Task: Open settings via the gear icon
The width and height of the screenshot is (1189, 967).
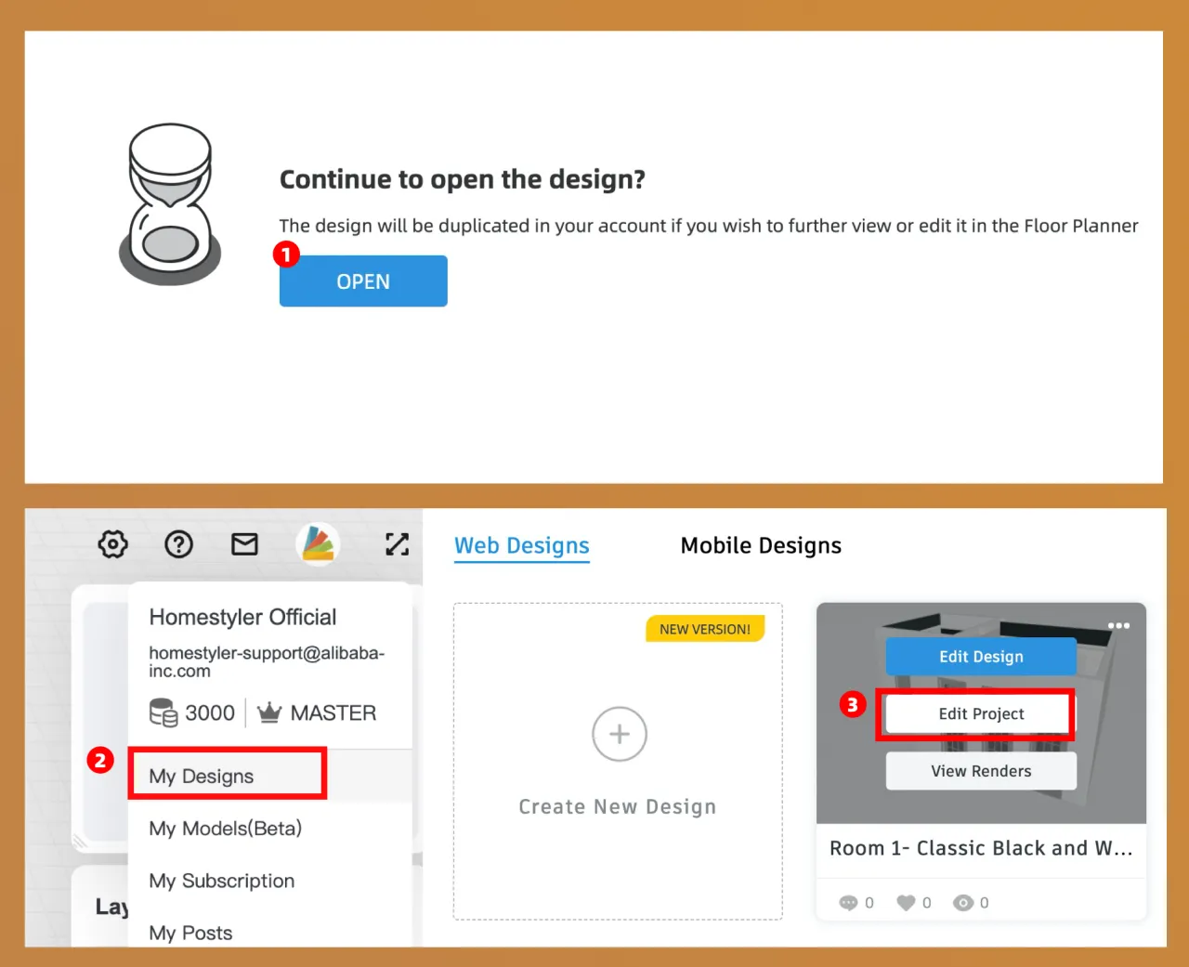Action: click(x=113, y=543)
